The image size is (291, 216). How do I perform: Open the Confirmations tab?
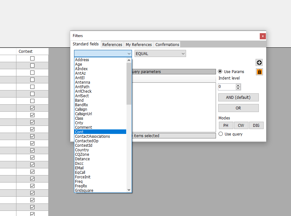tap(167, 44)
